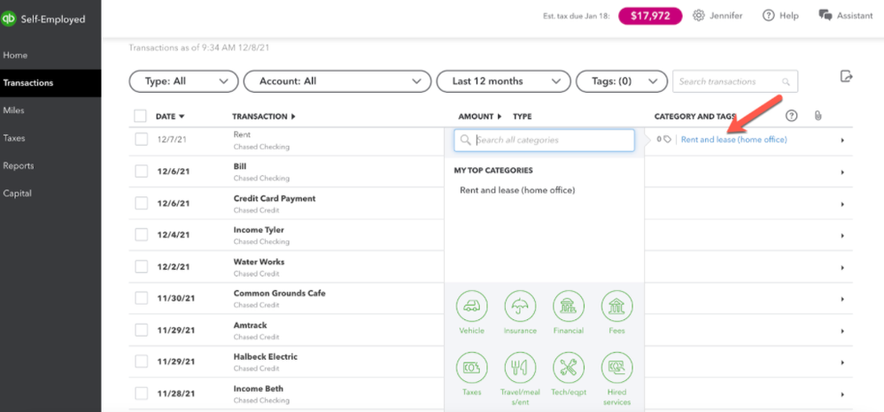Image resolution: width=884 pixels, height=412 pixels.
Task: Open Help via question mark icon
Action: [768, 16]
